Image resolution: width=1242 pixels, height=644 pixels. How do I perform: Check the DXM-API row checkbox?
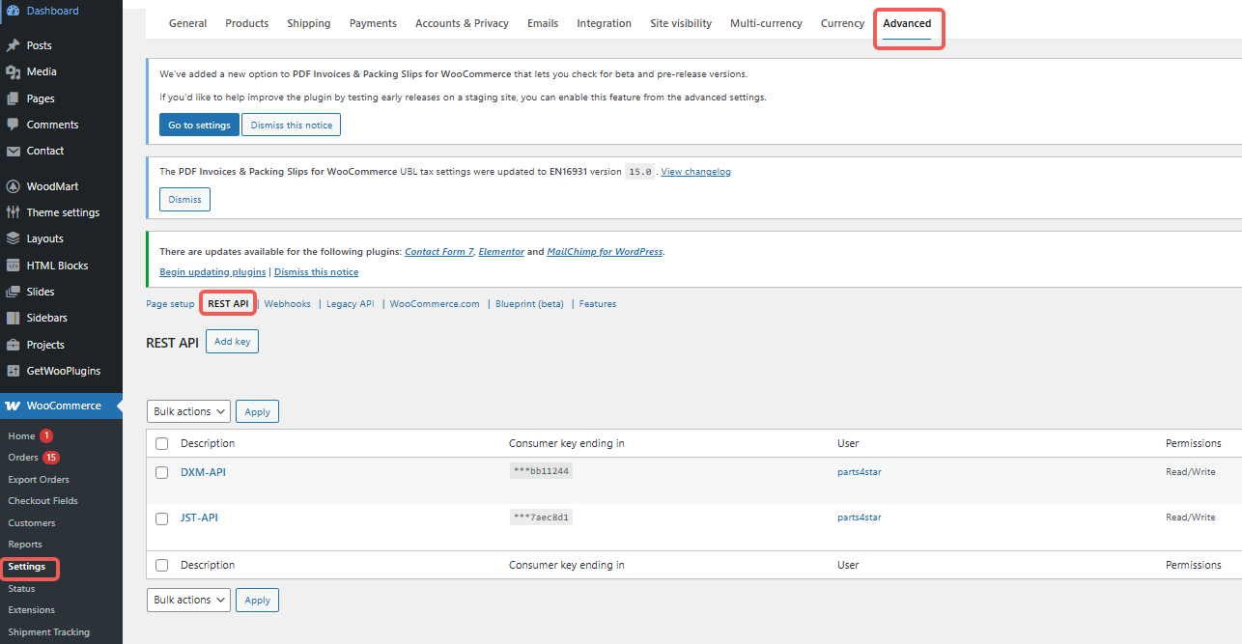click(161, 472)
